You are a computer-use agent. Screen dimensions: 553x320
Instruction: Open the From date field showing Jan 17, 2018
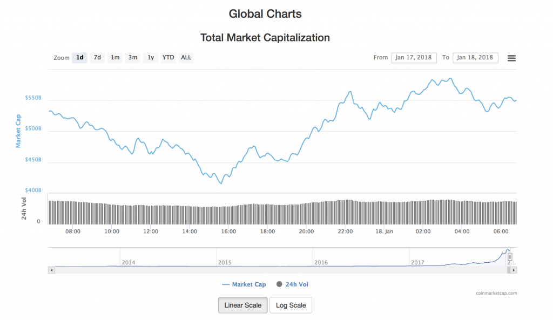click(414, 57)
